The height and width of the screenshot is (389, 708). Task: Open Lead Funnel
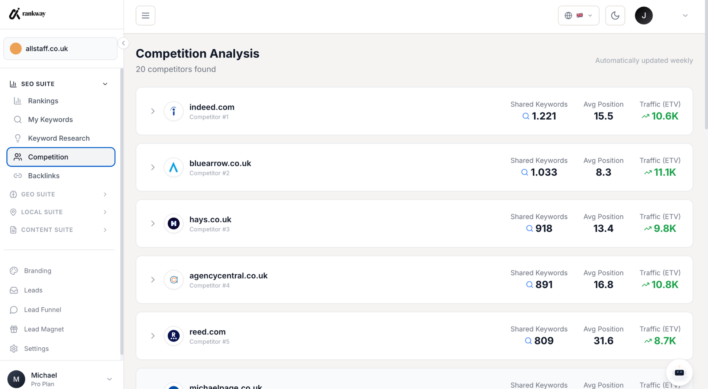coord(42,310)
